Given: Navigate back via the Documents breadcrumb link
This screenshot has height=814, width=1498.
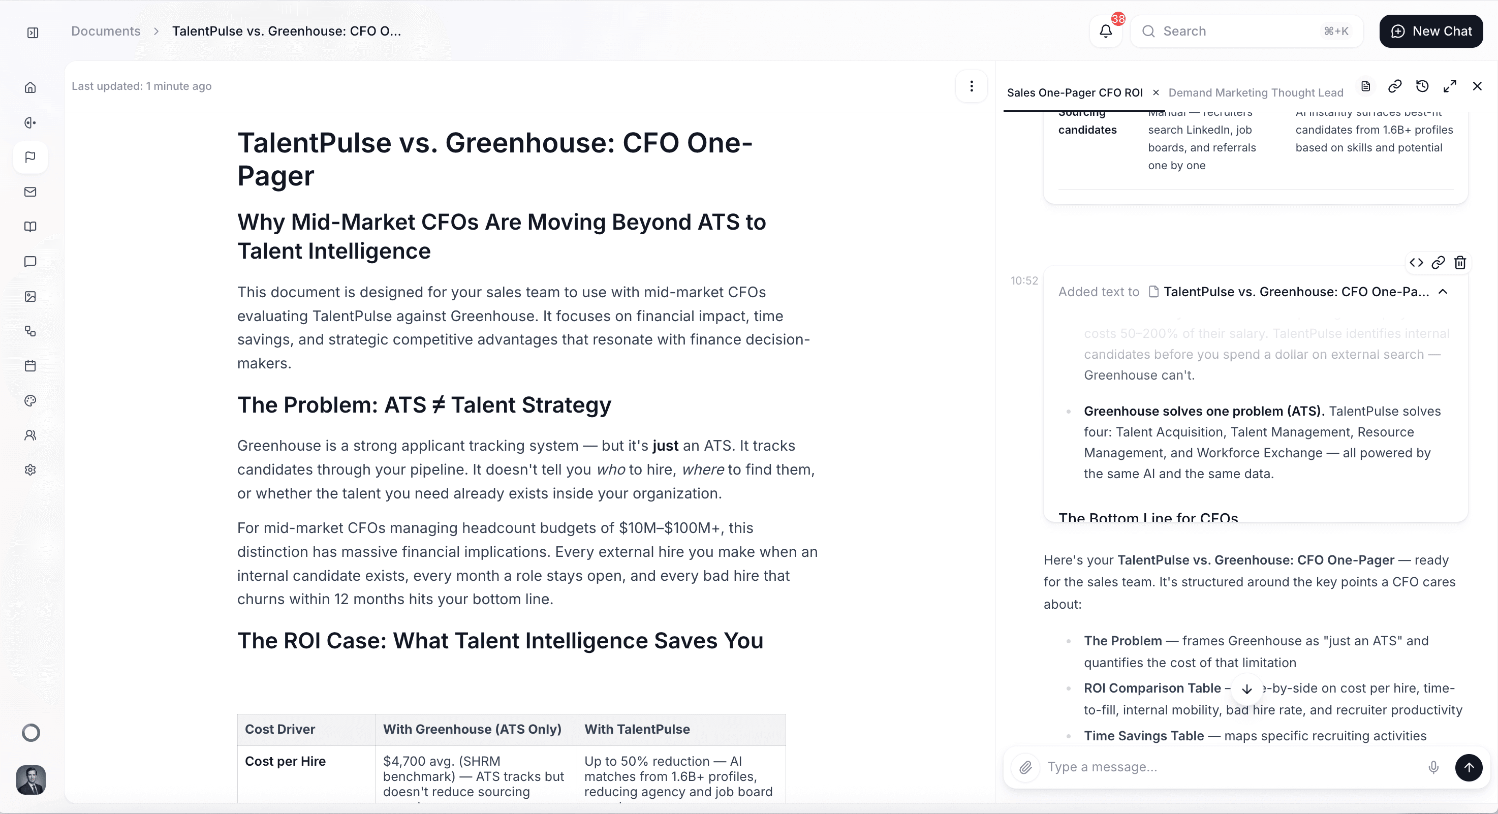Looking at the screenshot, I should pos(106,31).
